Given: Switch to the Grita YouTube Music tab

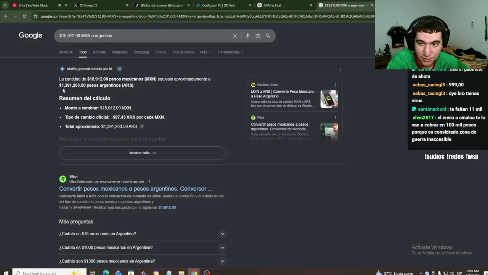Looking at the screenshot, I should (x=33, y=5).
